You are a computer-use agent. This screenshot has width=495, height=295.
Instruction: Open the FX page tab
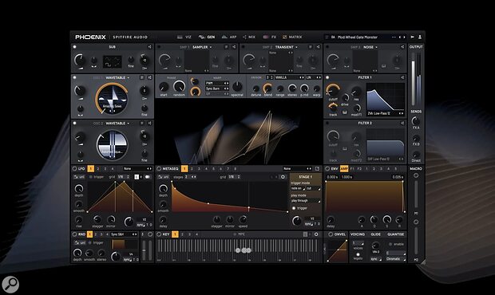coord(270,37)
